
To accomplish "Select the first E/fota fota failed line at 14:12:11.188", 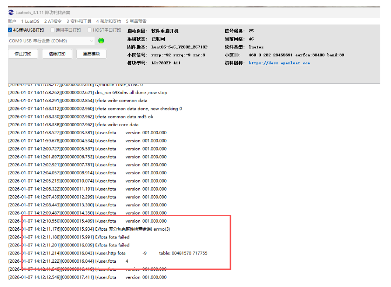I will point(69,237).
